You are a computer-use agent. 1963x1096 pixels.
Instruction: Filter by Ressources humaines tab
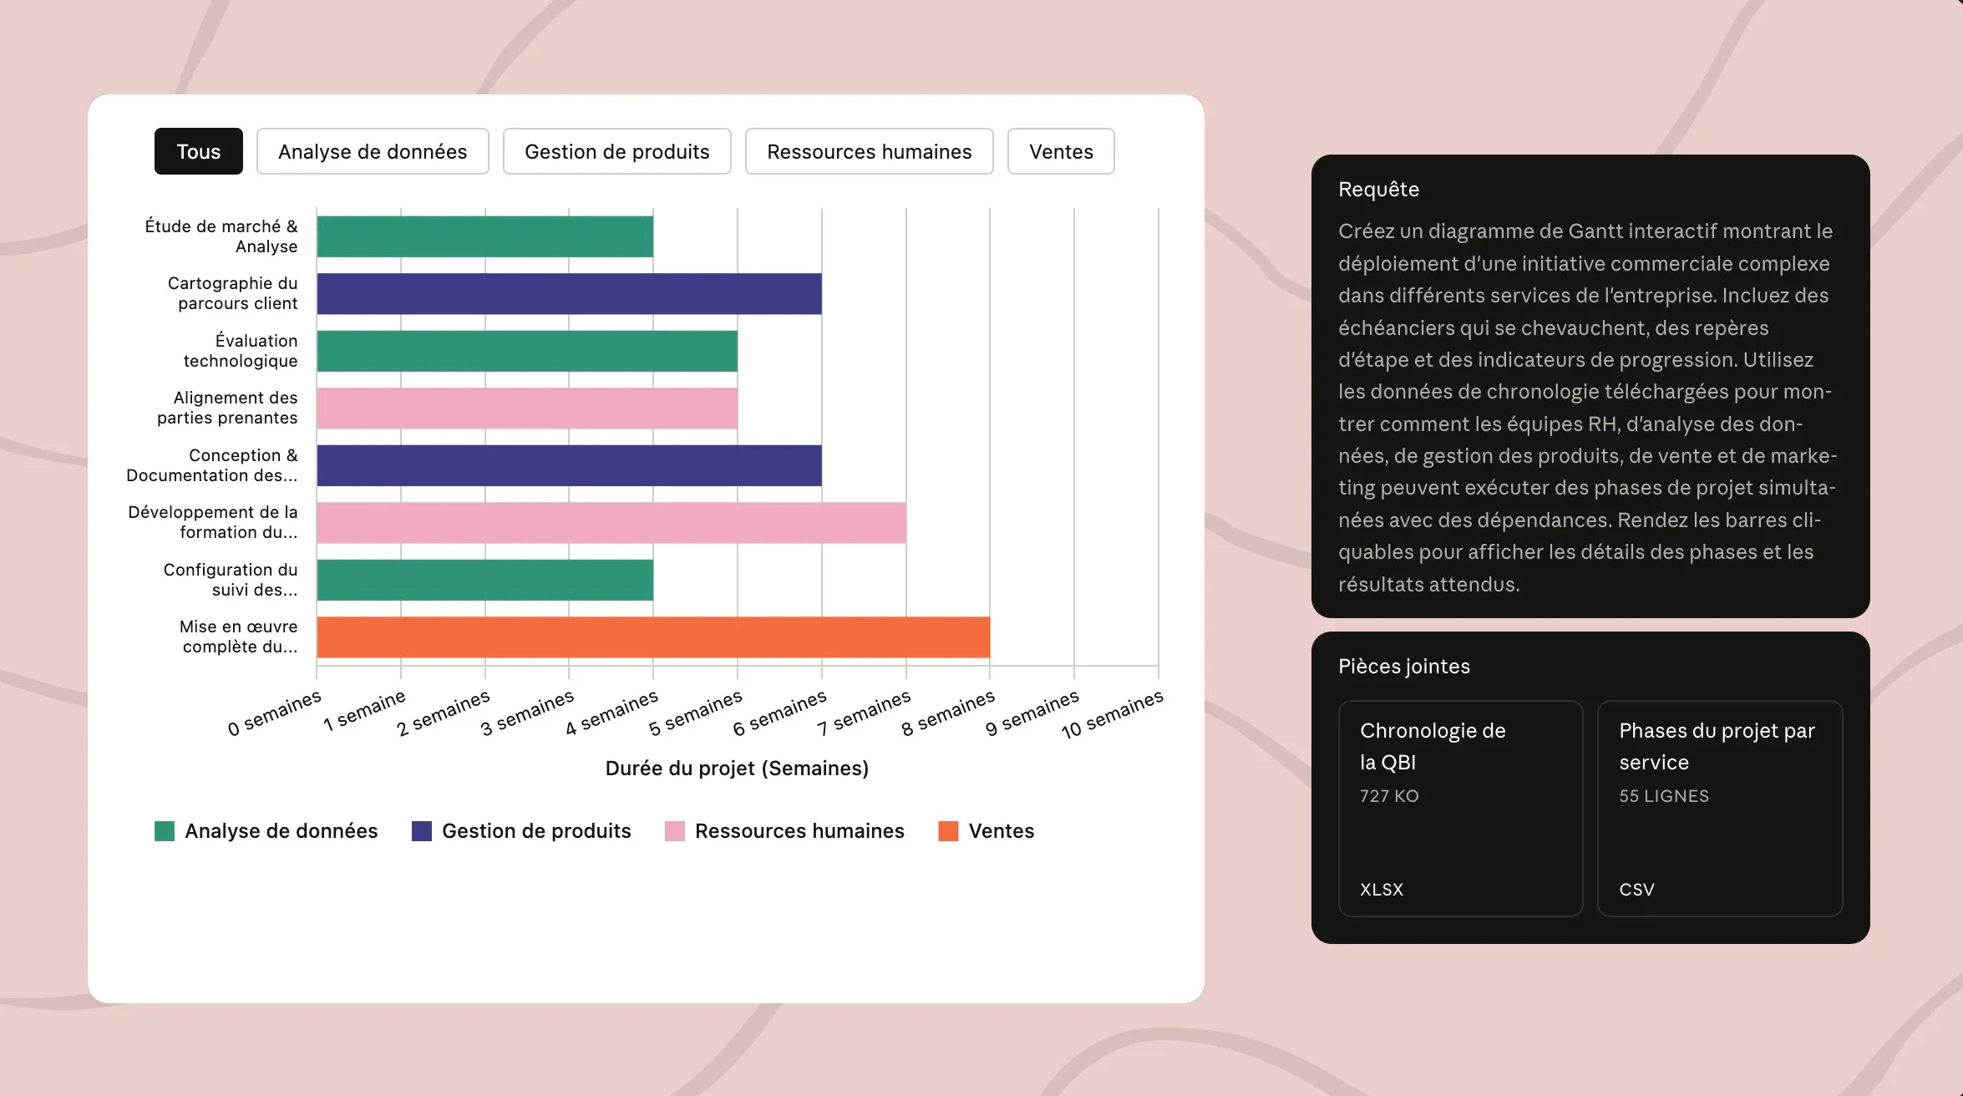(x=869, y=151)
